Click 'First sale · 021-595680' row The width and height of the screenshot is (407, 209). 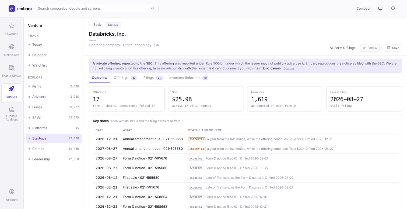tap(245, 178)
